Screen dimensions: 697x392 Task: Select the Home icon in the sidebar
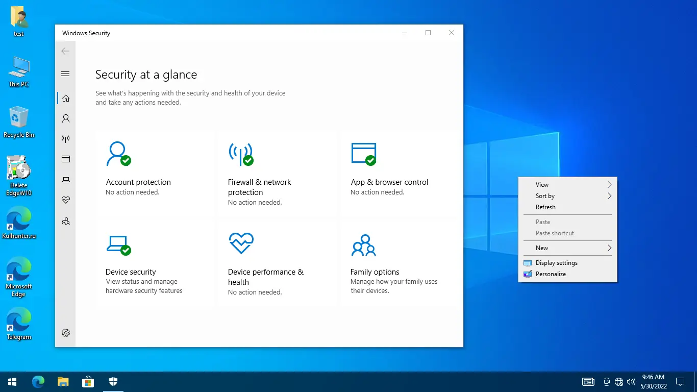[x=66, y=98]
